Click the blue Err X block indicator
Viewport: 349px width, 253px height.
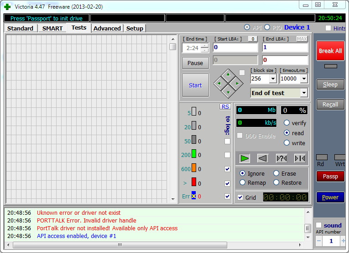(x=193, y=196)
